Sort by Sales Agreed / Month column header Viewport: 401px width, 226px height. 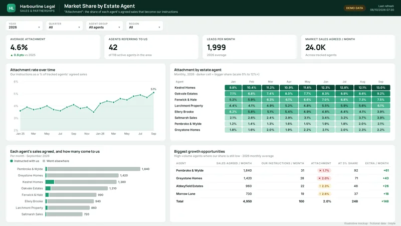click(x=234, y=163)
